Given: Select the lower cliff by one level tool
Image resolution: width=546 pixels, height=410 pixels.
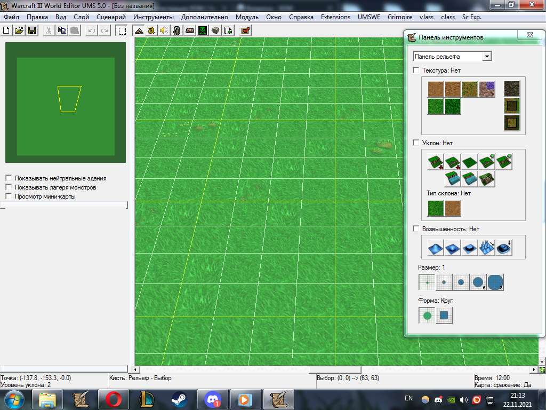Looking at the screenshot, I should (x=452, y=162).
